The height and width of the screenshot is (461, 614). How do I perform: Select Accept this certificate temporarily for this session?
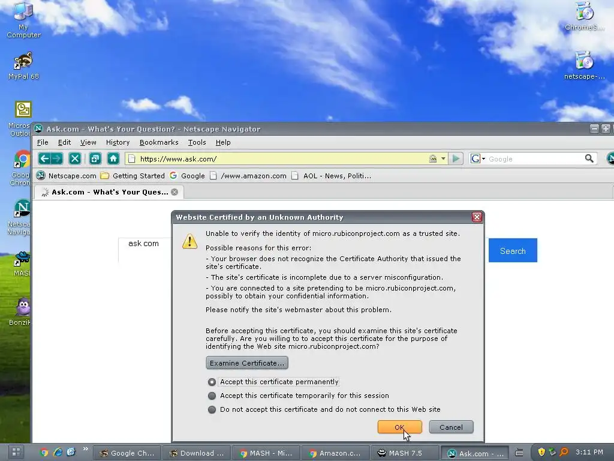pos(299,396)
